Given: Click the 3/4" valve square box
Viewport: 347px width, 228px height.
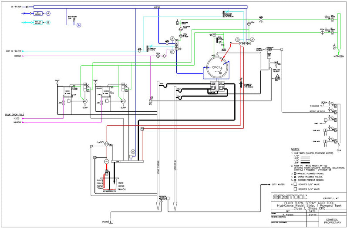Looking at the screenshot, I should pyautogui.click(x=295, y=189).
